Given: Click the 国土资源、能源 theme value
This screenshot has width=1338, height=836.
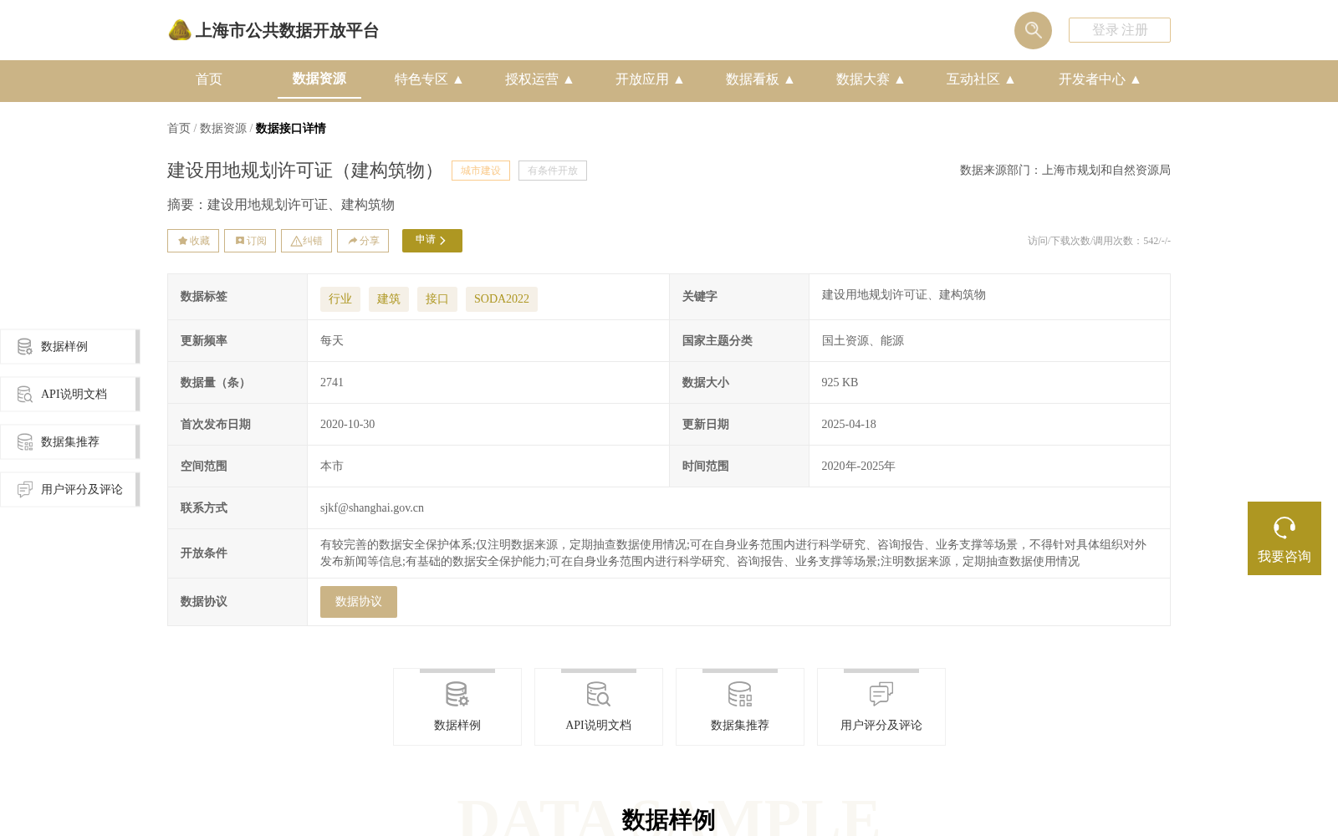Looking at the screenshot, I should 863,341.
